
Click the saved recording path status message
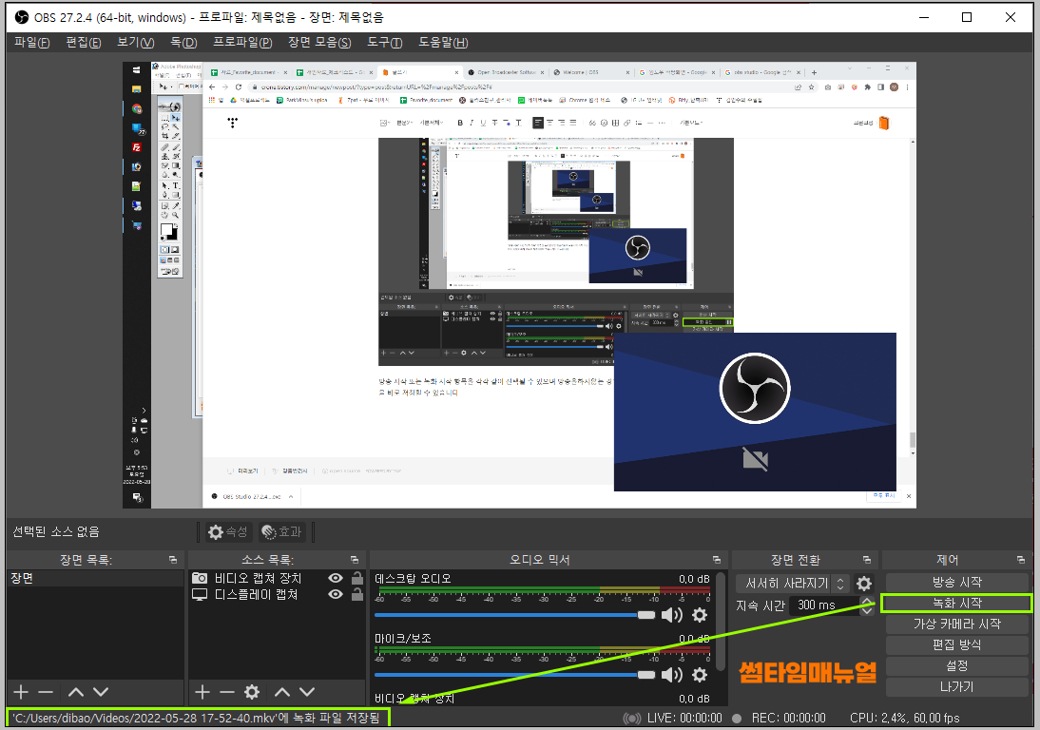pyautogui.click(x=197, y=718)
